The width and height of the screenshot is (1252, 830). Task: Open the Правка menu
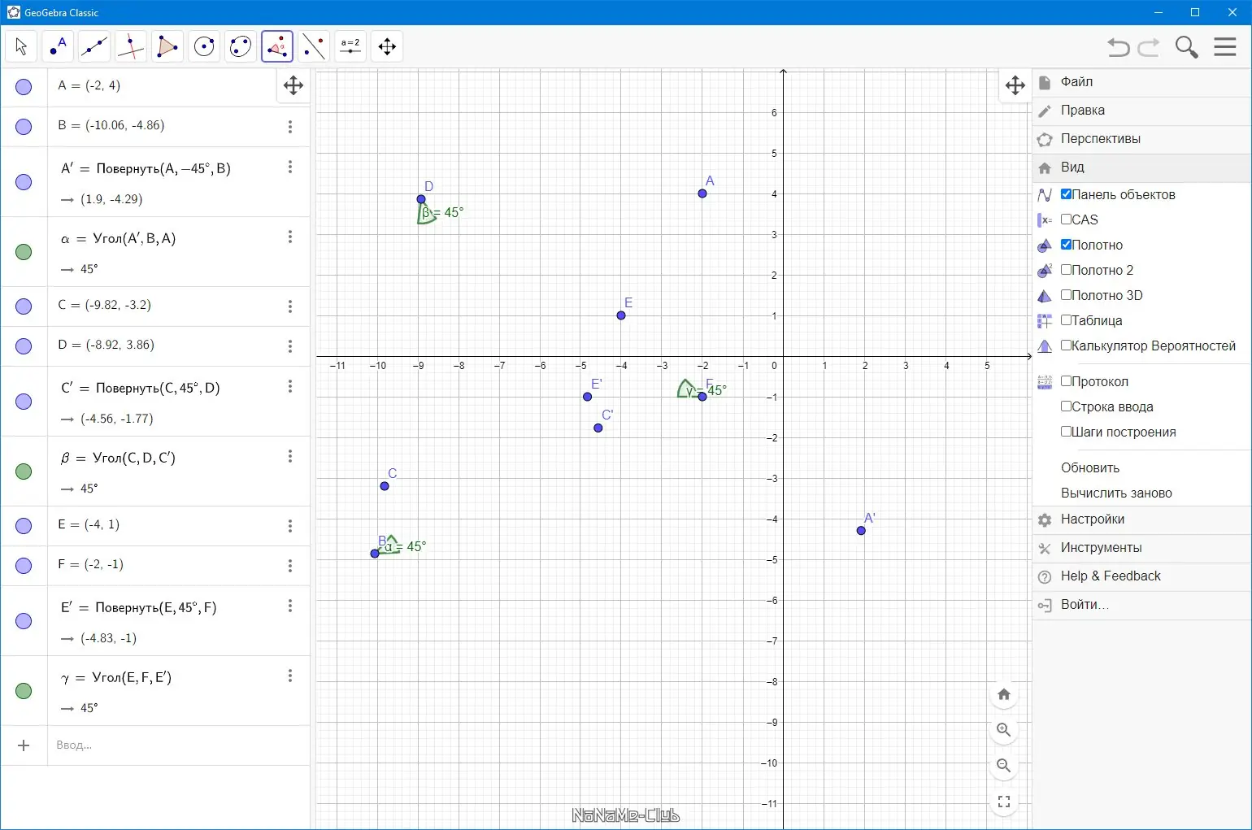click(x=1141, y=111)
